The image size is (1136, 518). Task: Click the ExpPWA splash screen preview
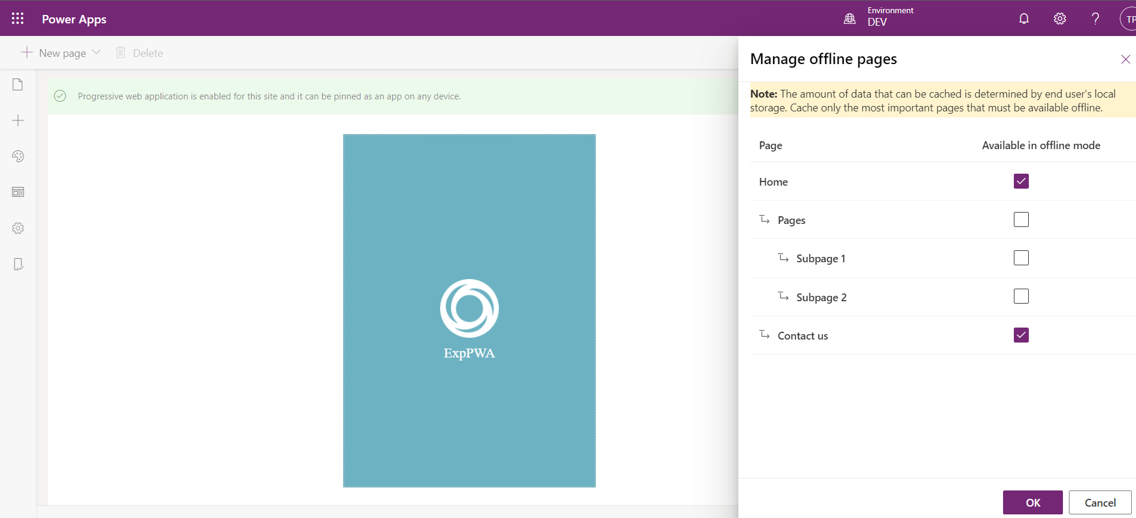(469, 310)
